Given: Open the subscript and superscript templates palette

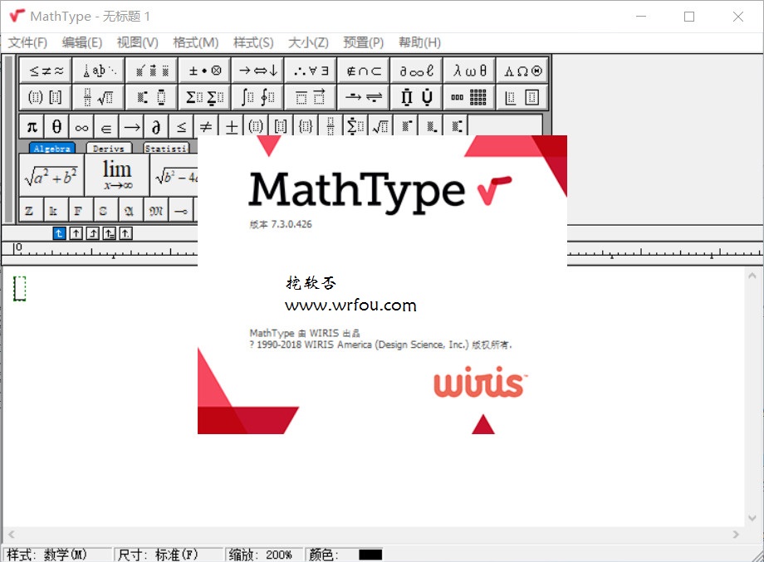Looking at the screenshot, I should tap(152, 97).
